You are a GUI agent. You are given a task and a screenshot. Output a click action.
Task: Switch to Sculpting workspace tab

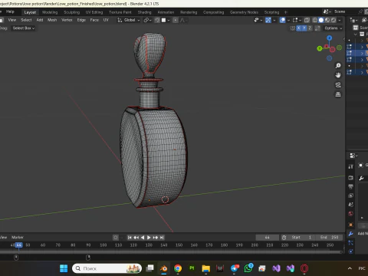[71, 12]
